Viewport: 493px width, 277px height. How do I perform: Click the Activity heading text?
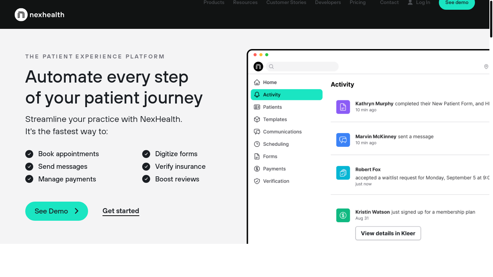343,84
